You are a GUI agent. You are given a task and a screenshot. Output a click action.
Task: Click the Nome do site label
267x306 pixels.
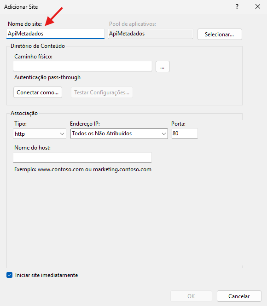(25, 24)
